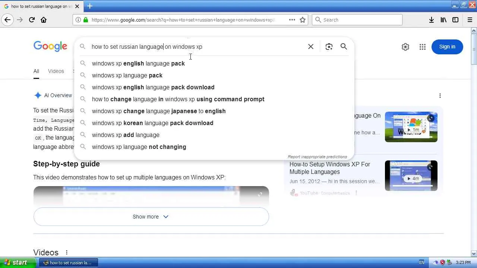Open AI Overview three-dot options
477x268 pixels.
point(440,96)
